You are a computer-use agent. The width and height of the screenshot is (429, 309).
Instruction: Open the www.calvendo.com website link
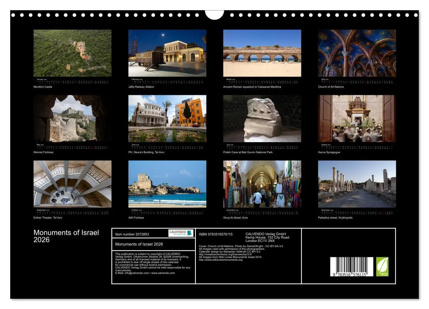coord(162,273)
